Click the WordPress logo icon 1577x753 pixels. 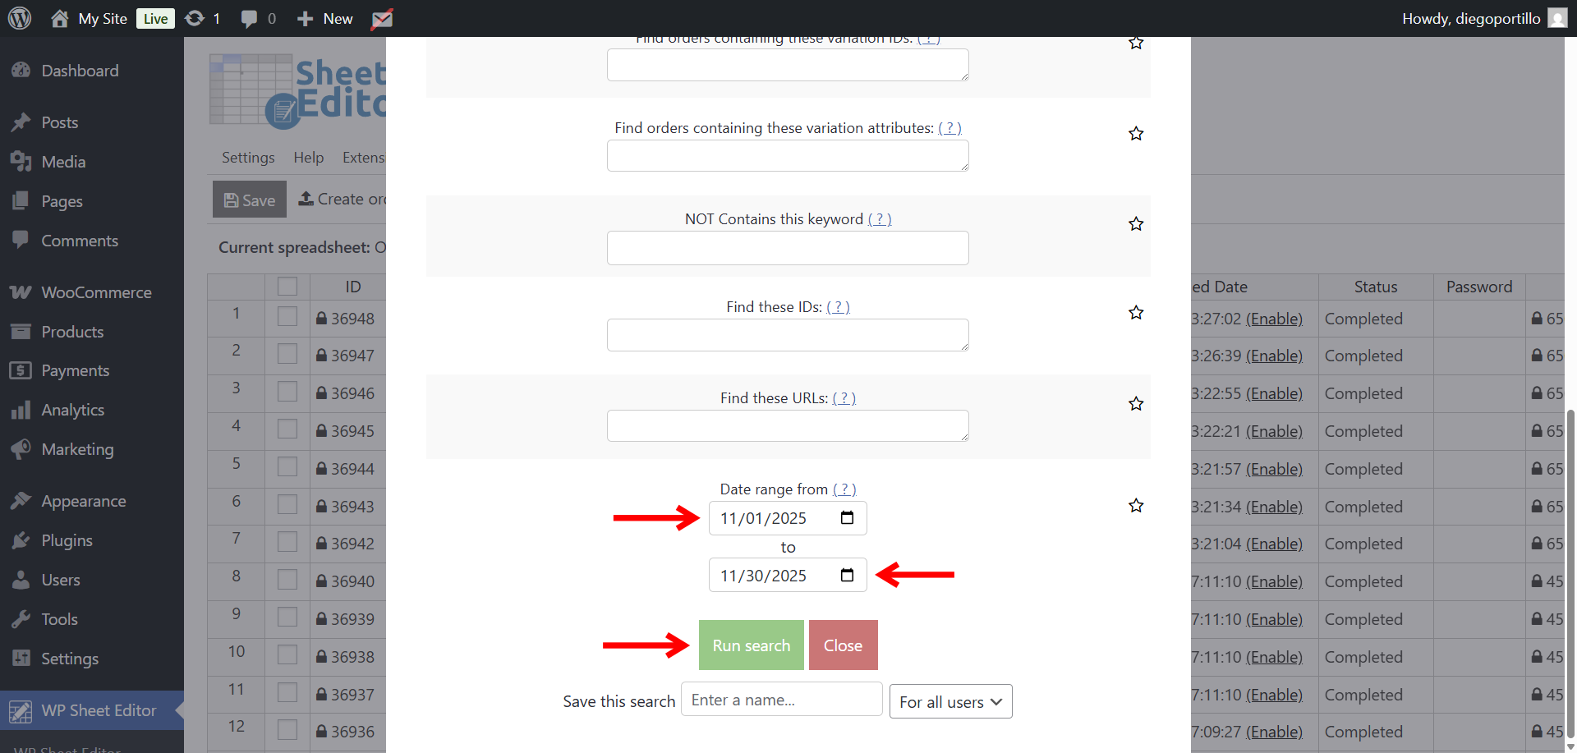20,18
